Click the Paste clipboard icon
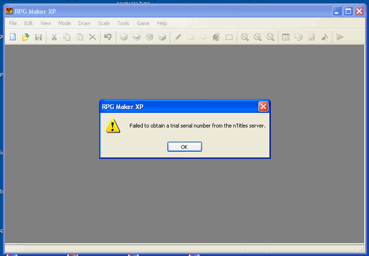Screen dimensions: 369x256 coord(80,37)
